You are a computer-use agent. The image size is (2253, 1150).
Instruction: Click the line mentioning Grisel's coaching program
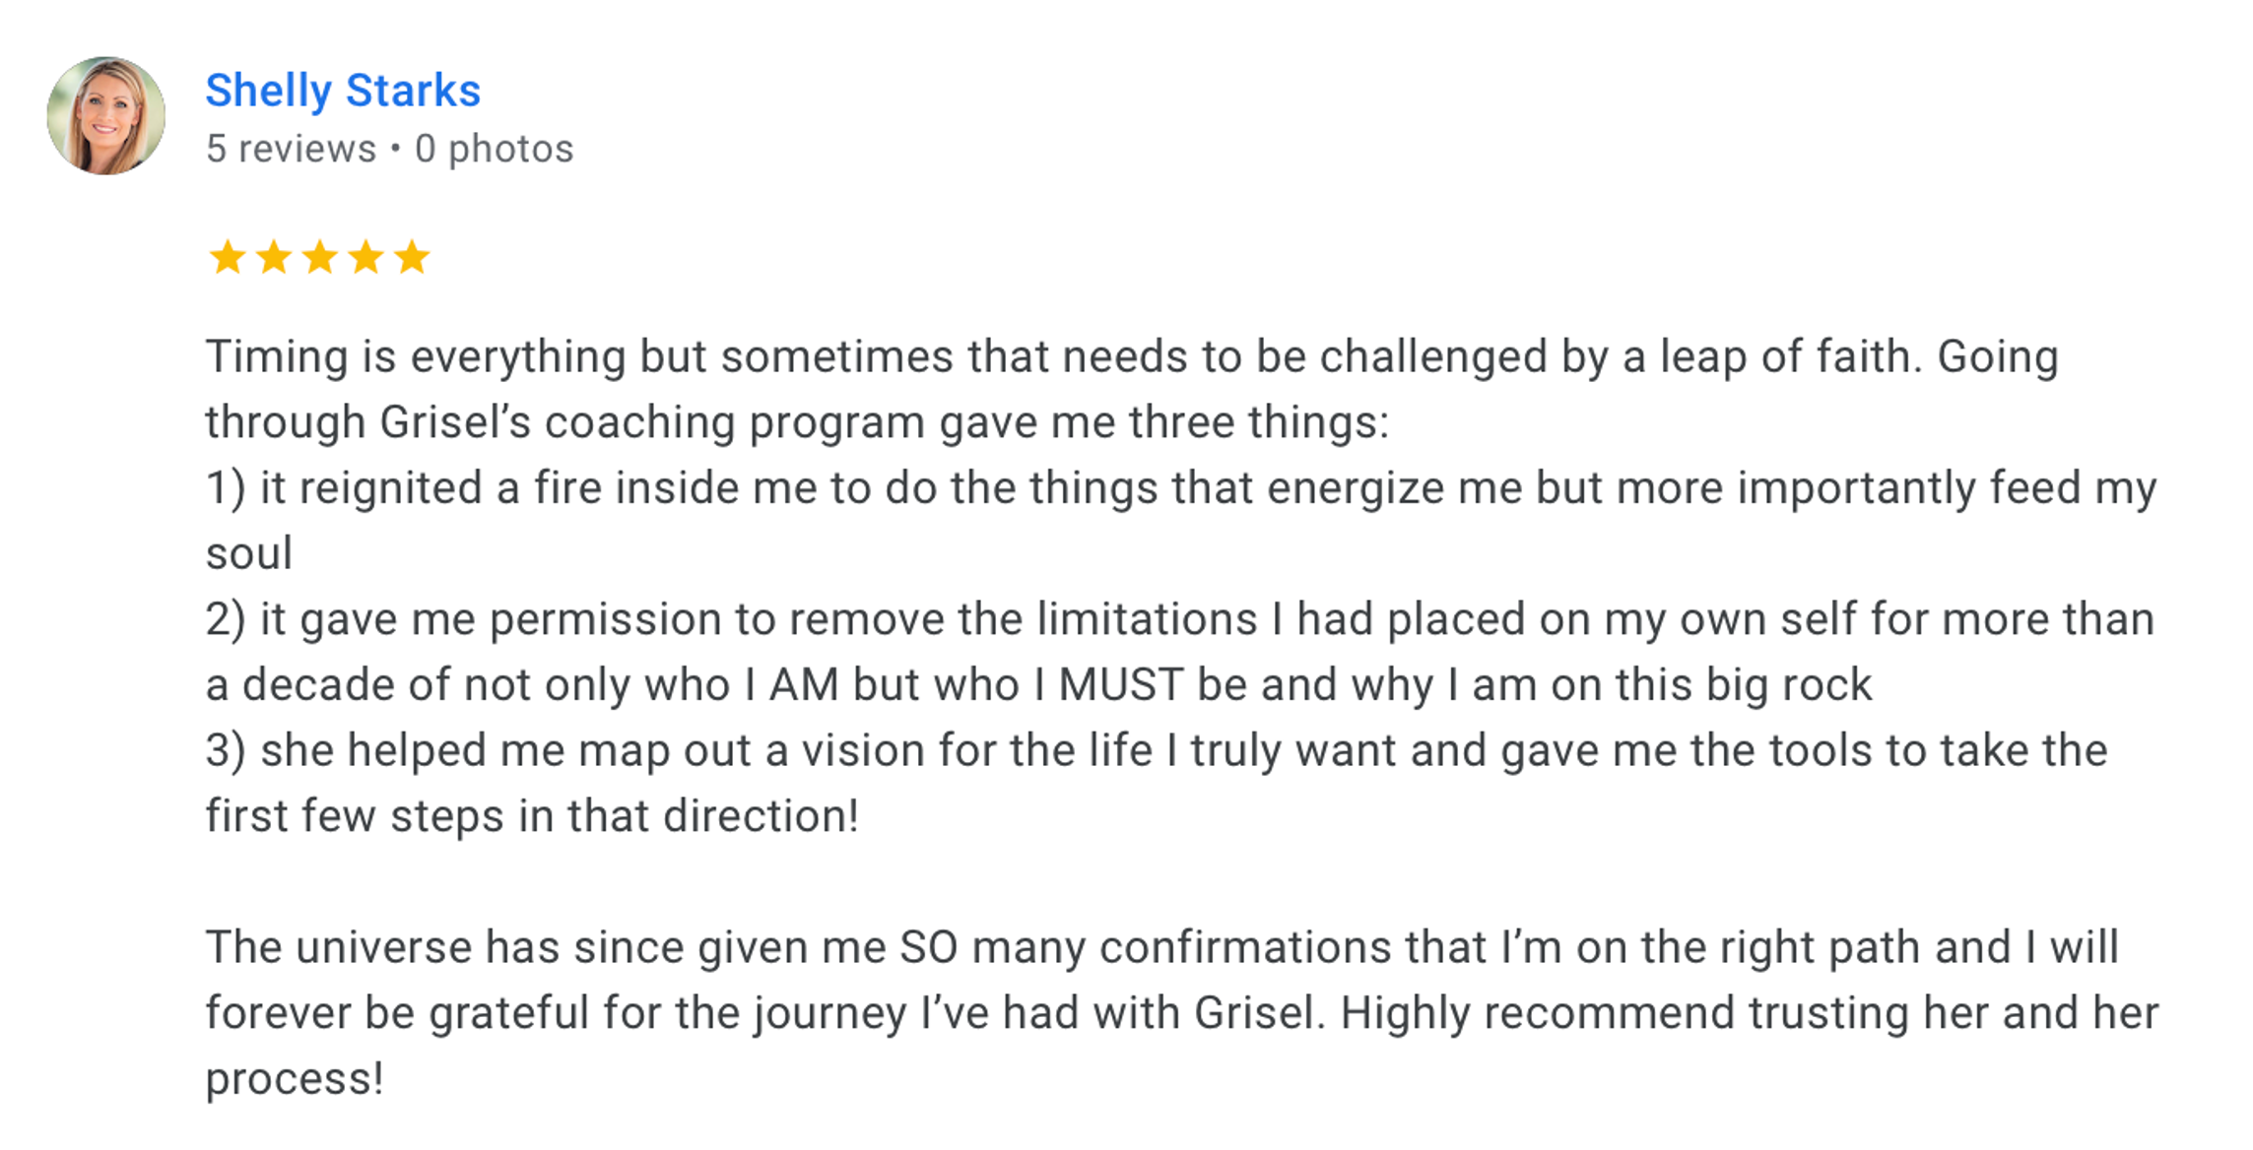797,423
